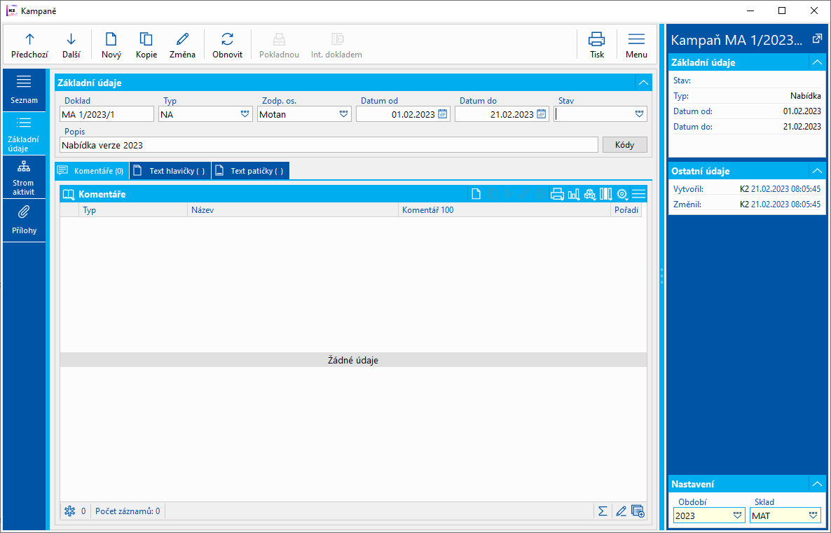Click into the Popis field
The width and height of the screenshot is (831, 533).
pos(329,145)
